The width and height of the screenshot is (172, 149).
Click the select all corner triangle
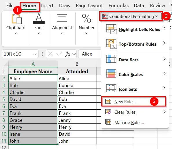click(5, 64)
